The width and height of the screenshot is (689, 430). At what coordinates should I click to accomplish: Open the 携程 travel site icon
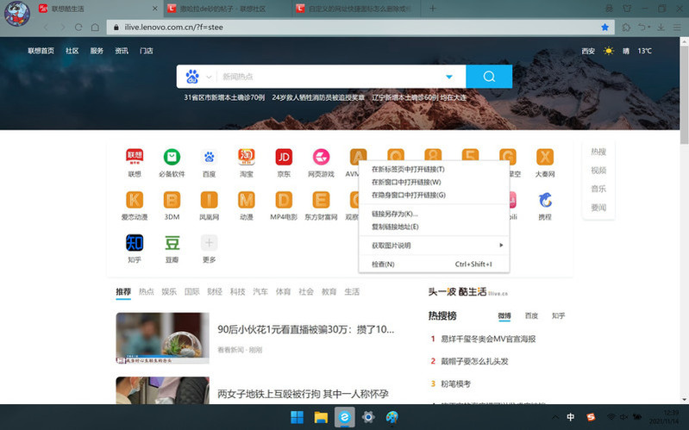pyautogui.click(x=544, y=200)
